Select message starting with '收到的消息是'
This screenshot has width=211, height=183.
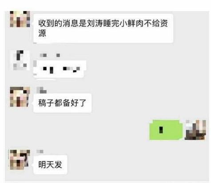[103, 28]
